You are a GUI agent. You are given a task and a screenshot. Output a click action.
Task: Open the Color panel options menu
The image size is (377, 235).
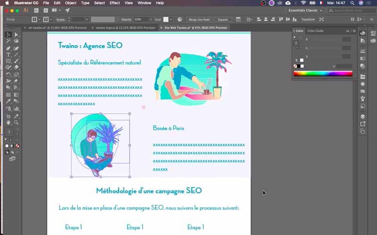[x=354, y=31]
